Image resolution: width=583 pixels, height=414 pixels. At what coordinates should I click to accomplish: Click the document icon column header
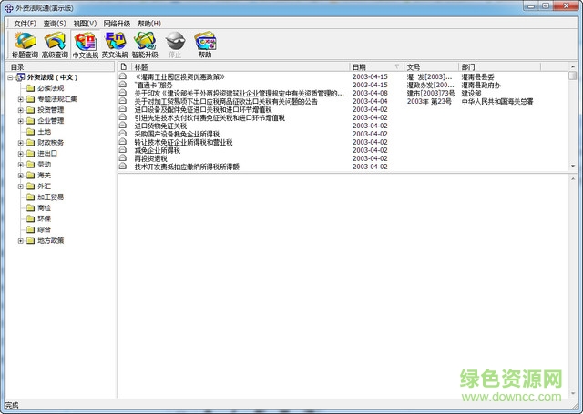point(124,66)
